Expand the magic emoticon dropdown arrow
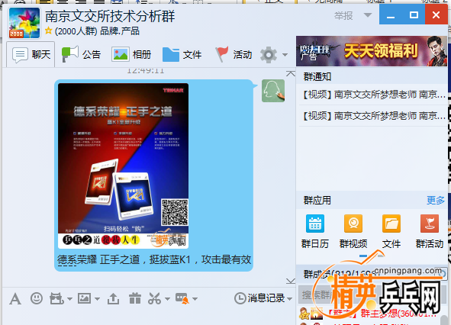 coord(69,299)
